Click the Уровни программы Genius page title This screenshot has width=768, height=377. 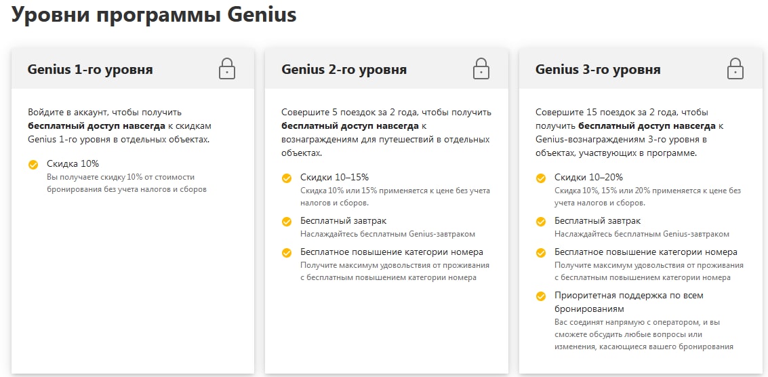[x=154, y=16]
